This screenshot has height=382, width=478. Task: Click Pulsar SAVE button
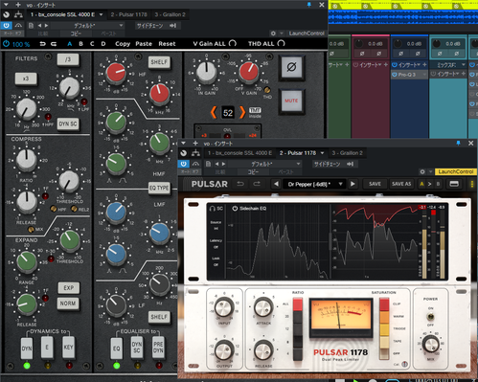tap(375, 184)
